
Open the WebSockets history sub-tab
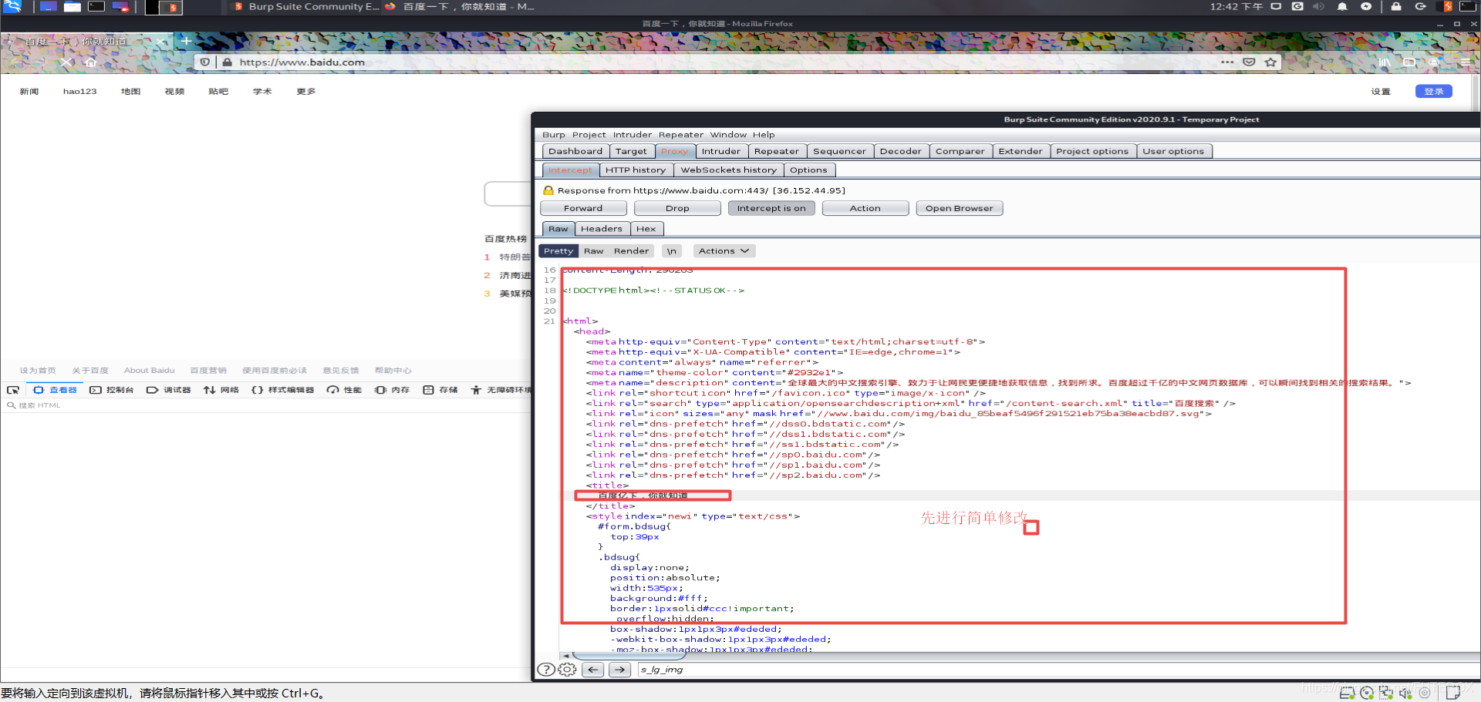[729, 170]
